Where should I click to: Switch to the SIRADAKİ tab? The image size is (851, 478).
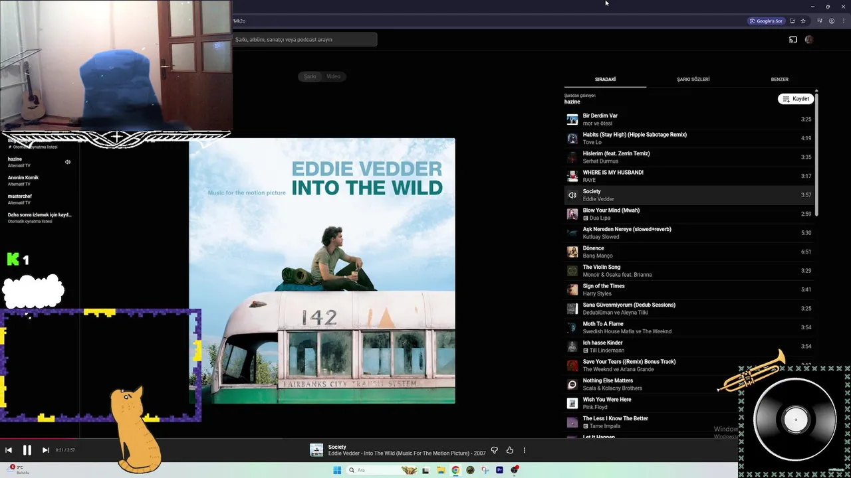tap(605, 80)
